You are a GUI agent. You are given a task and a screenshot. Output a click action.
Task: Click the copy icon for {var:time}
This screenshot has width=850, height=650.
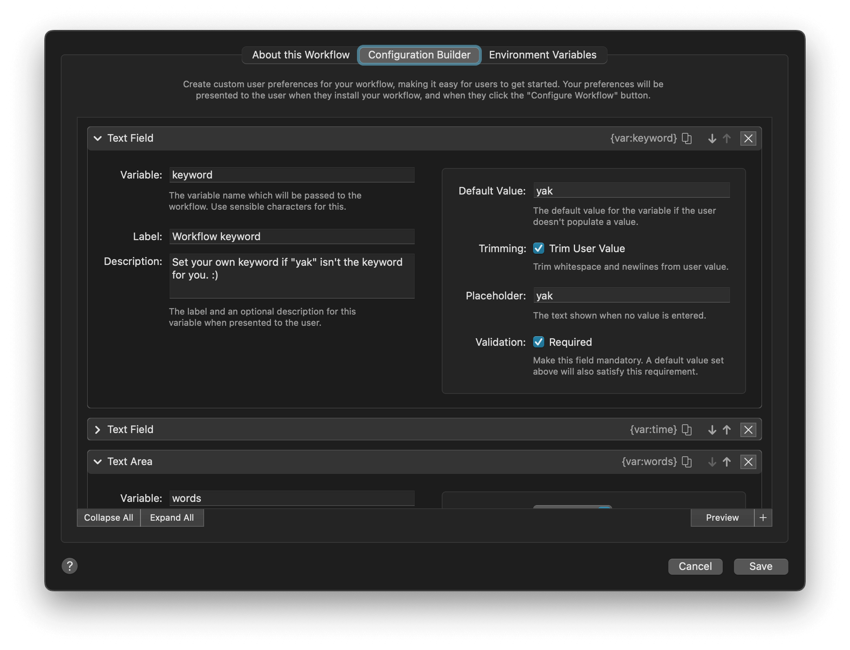coord(687,429)
